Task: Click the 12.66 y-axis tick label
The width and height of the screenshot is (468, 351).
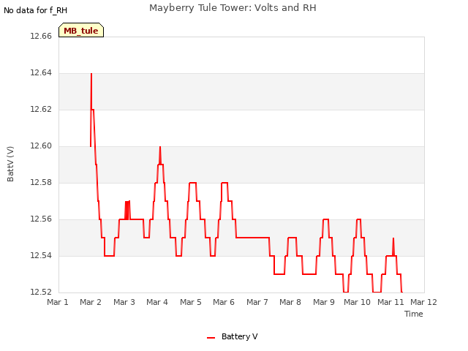Action: (x=41, y=36)
